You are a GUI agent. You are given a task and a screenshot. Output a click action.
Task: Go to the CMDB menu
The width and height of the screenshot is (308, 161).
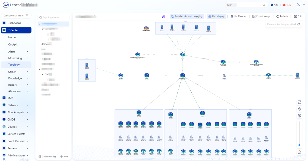pos(11,119)
